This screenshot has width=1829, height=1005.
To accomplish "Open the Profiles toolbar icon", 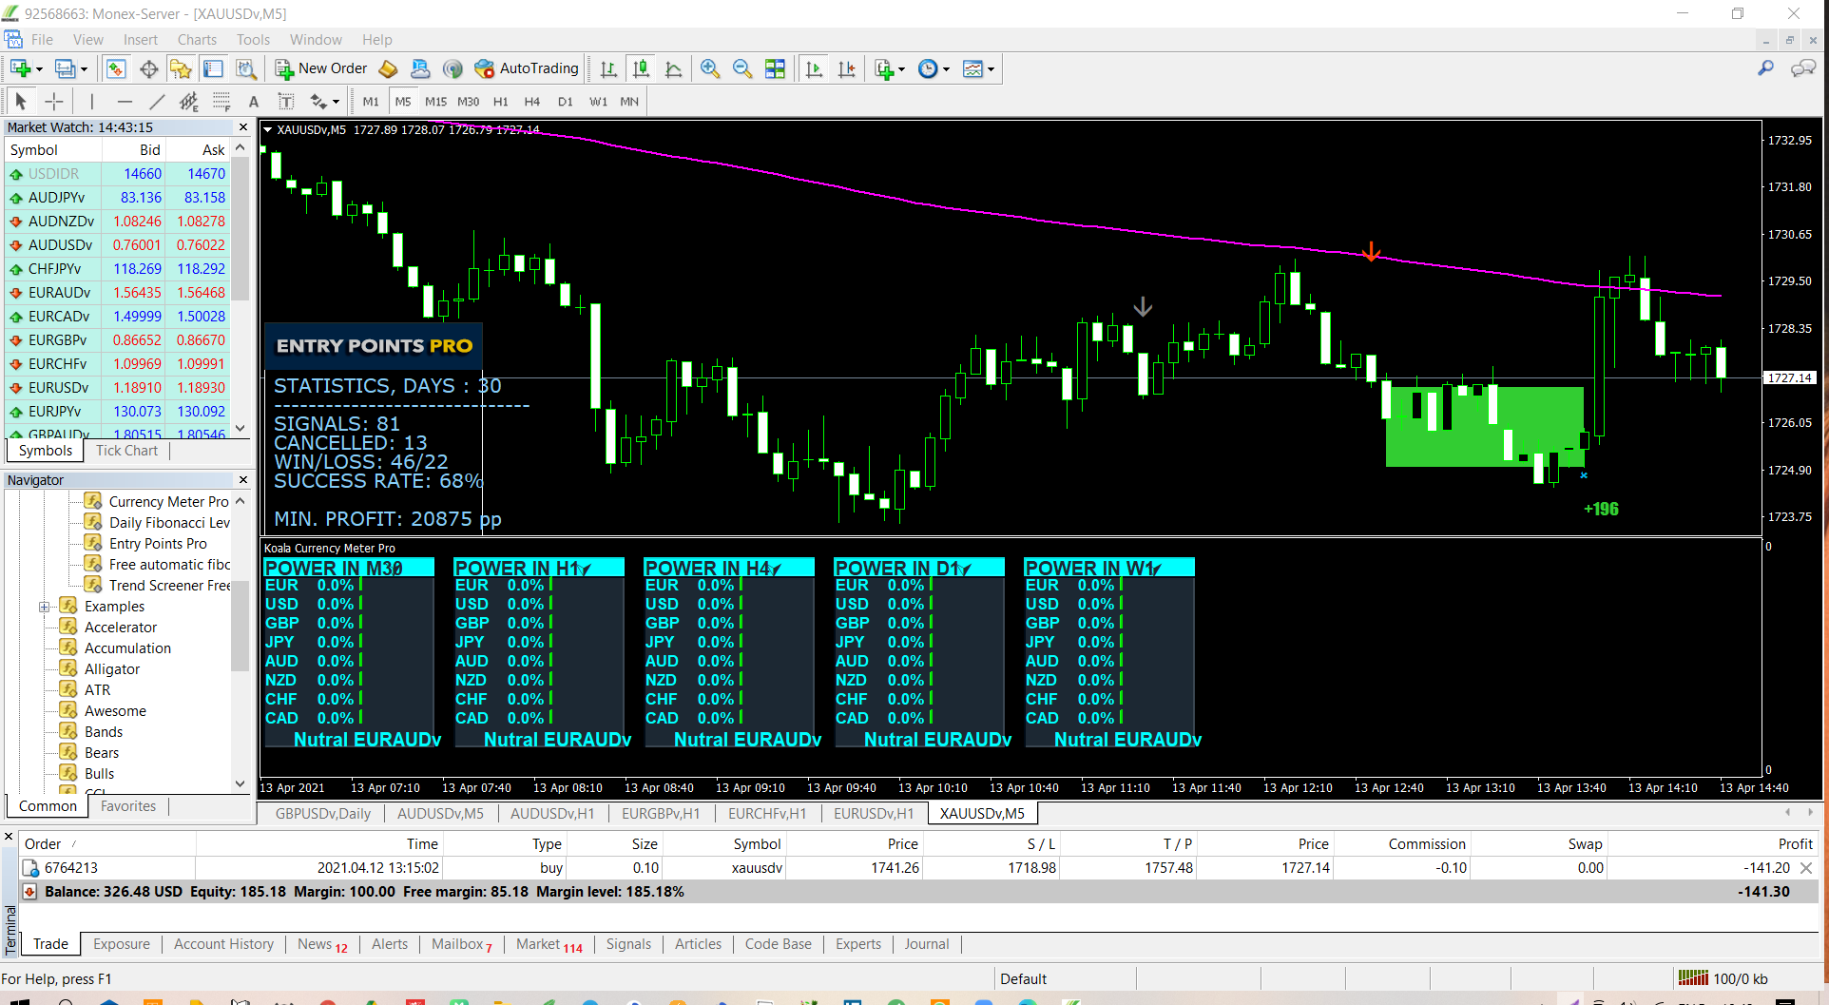I will coord(65,68).
